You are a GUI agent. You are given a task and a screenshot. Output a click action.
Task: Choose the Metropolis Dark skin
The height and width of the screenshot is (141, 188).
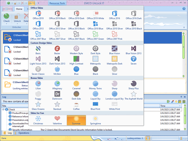tap(114, 60)
